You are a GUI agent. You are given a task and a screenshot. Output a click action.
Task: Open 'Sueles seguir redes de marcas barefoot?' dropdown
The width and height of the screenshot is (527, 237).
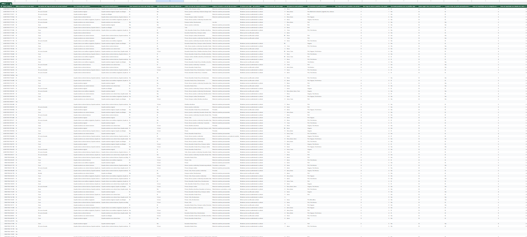coord(443,6)
